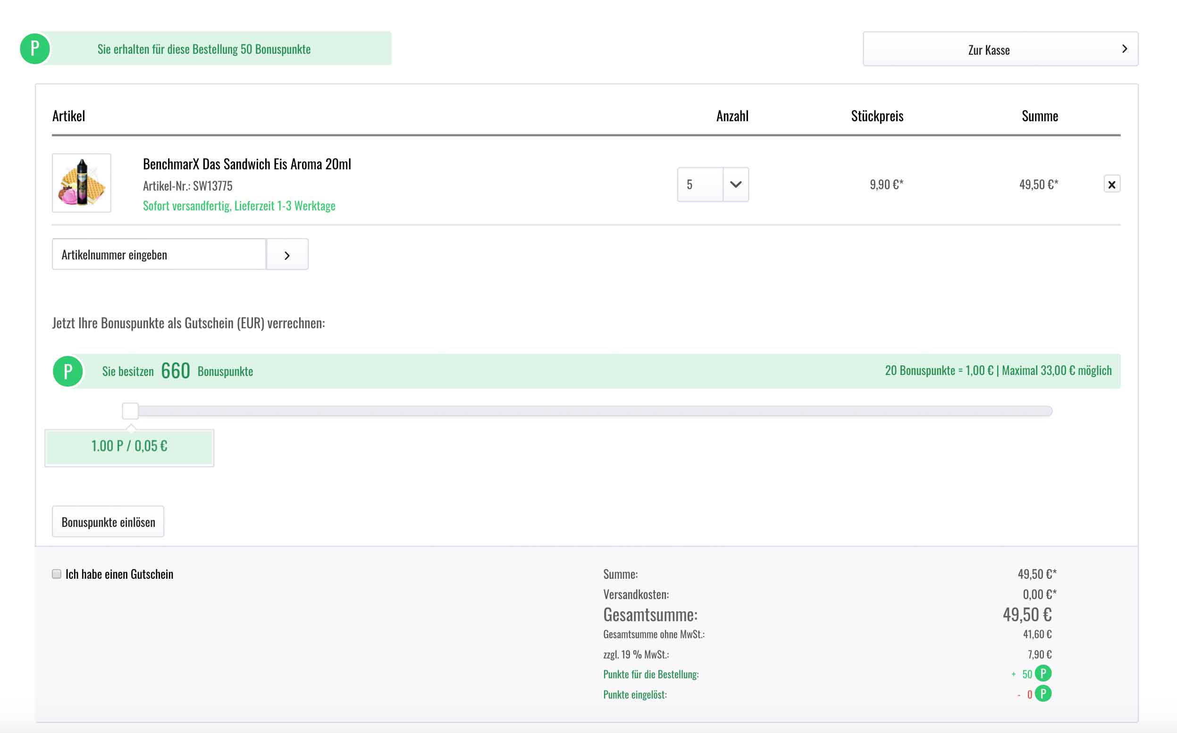Viewport: 1177px width, 733px height.
Task: Focus the Artikelnummer eingeben input field
Action: coord(159,255)
